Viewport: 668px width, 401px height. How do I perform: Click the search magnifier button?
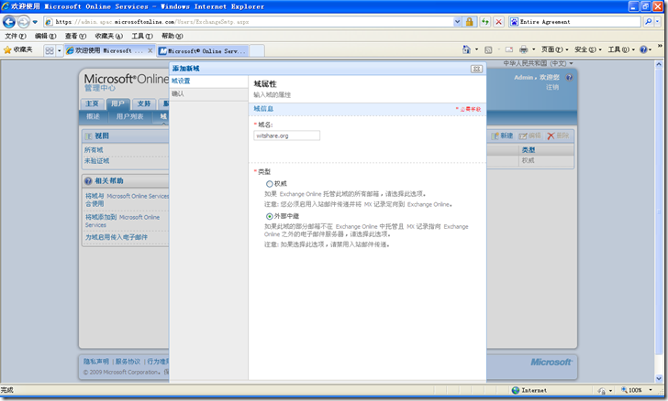(649, 22)
